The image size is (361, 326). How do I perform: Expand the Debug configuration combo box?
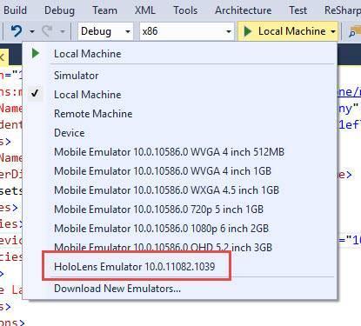point(105,31)
